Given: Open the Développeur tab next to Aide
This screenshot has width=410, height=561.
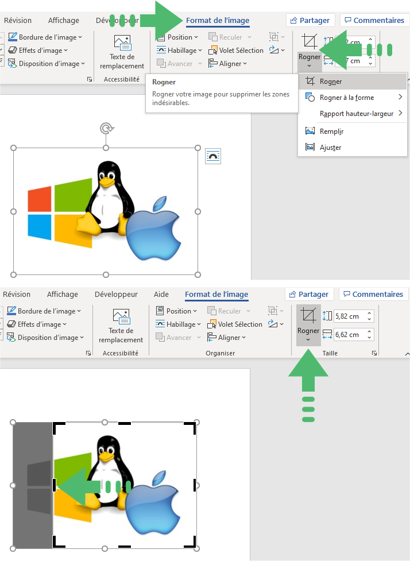Looking at the screenshot, I should pyautogui.click(x=116, y=294).
